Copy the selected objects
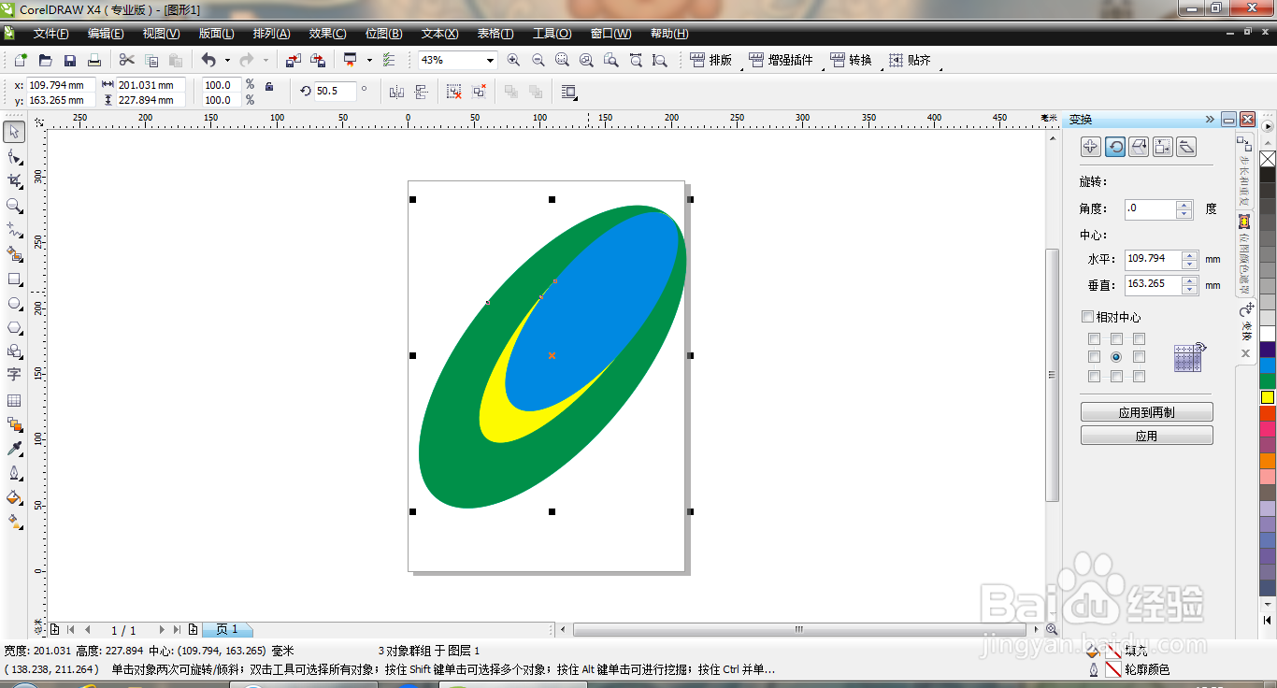 pyautogui.click(x=151, y=60)
